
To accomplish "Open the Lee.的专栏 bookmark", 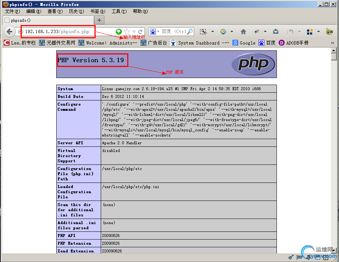I will [20, 43].
